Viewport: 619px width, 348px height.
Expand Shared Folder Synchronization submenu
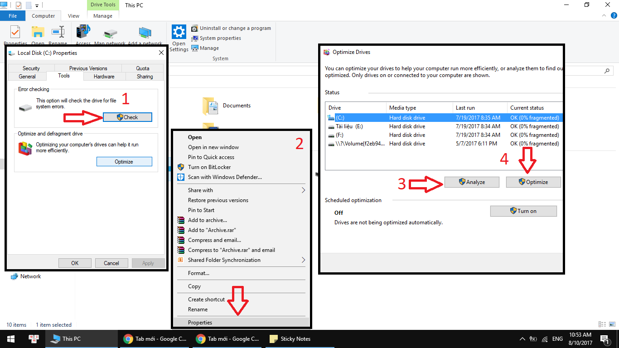click(x=303, y=260)
